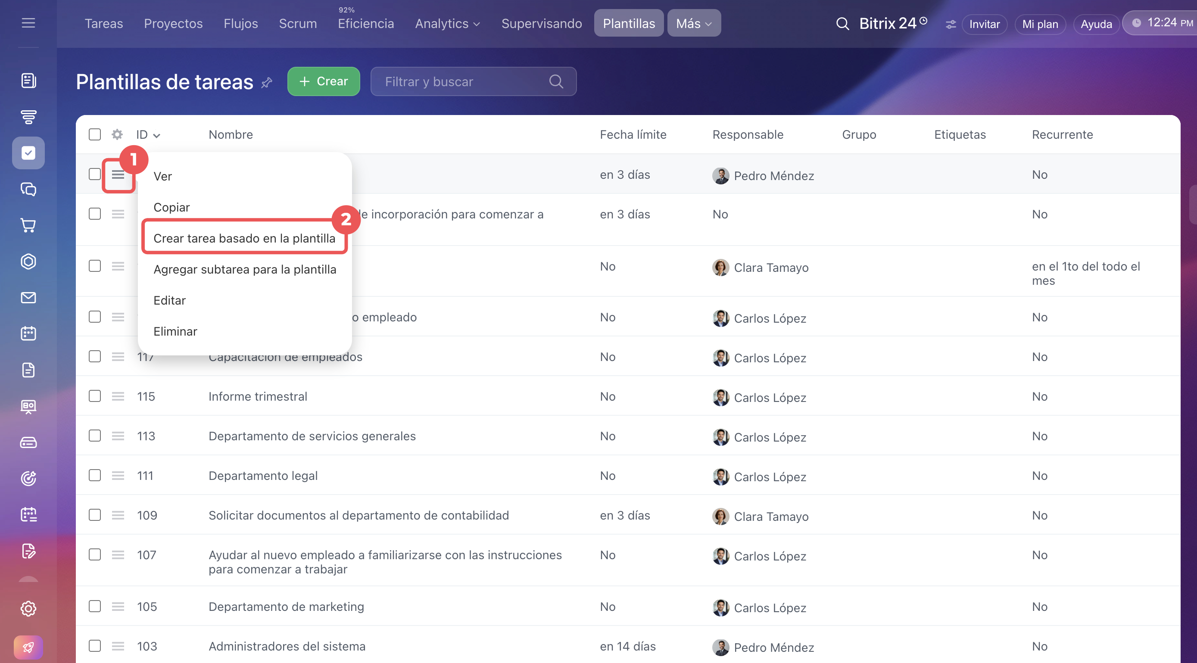
Task: Open the chat messenger sidebar icon
Action: pos(28,189)
